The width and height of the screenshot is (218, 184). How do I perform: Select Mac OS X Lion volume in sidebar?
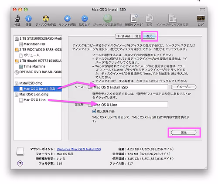[x=37, y=100]
